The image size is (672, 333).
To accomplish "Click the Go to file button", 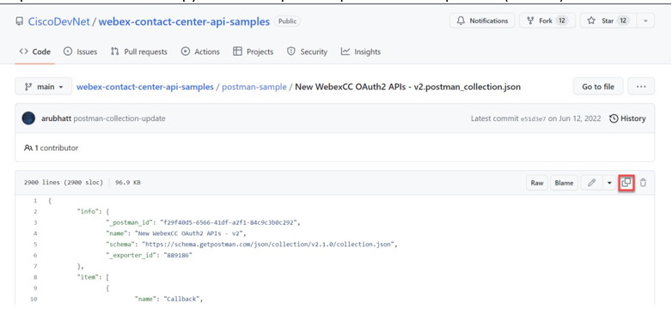I will 598,87.
